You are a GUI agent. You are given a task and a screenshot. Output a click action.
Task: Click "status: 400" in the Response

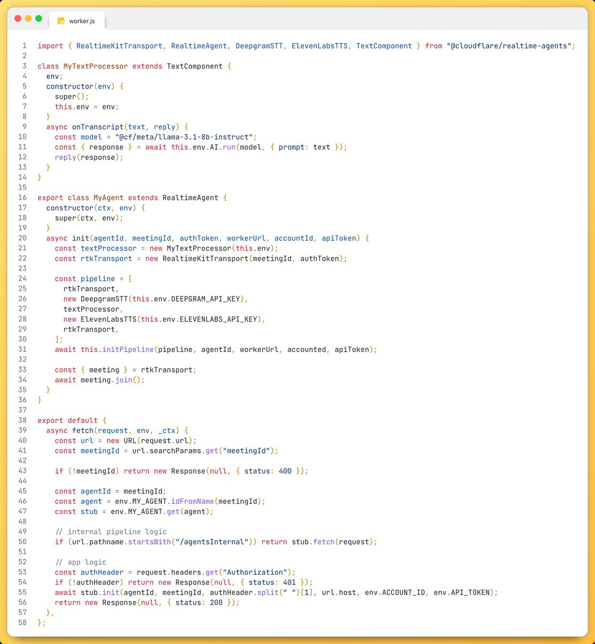pos(268,471)
